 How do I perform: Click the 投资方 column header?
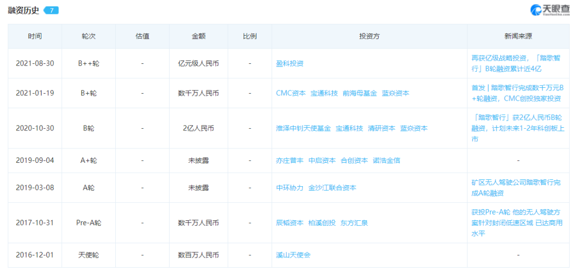pos(370,36)
